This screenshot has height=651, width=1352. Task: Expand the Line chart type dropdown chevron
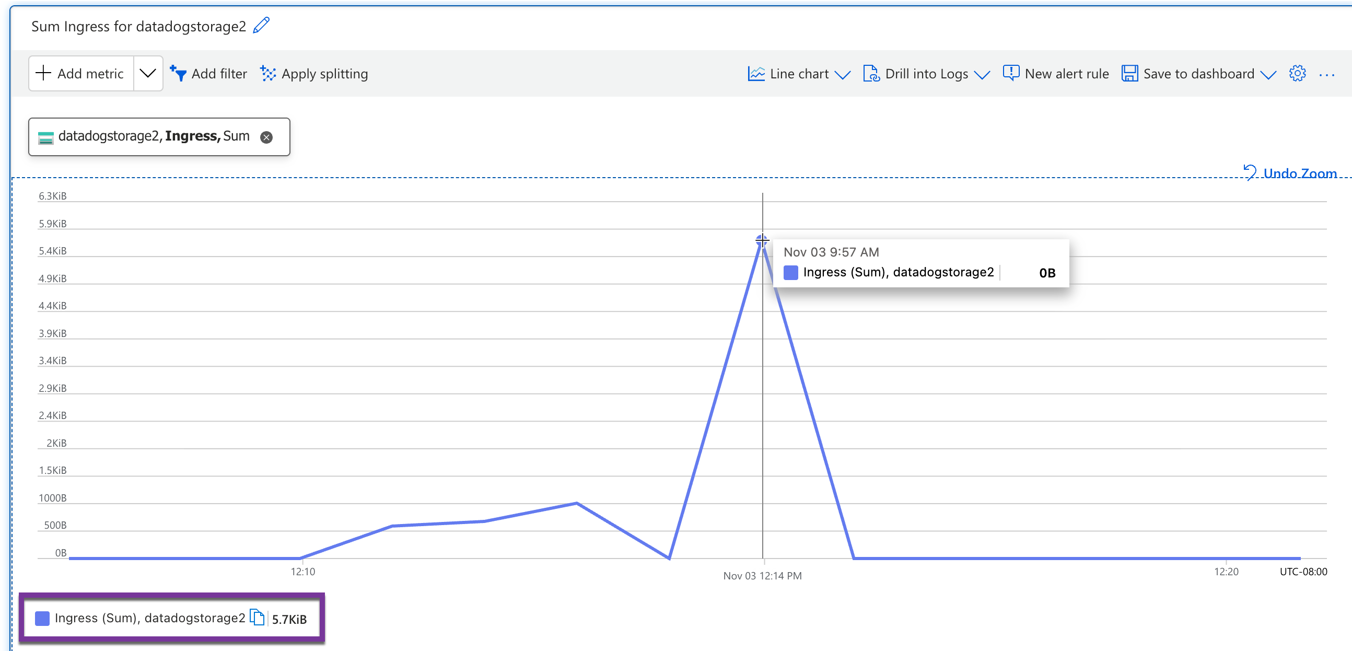click(x=842, y=75)
